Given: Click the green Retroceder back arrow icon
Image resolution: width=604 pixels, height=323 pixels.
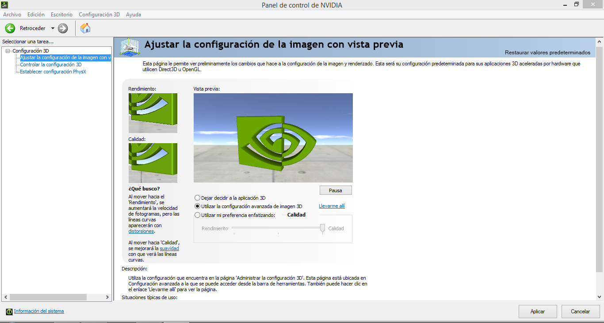Looking at the screenshot, I should point(10,28).
